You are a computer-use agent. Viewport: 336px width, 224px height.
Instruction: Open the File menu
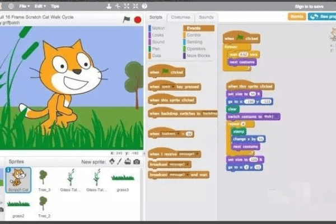(24, 6)
